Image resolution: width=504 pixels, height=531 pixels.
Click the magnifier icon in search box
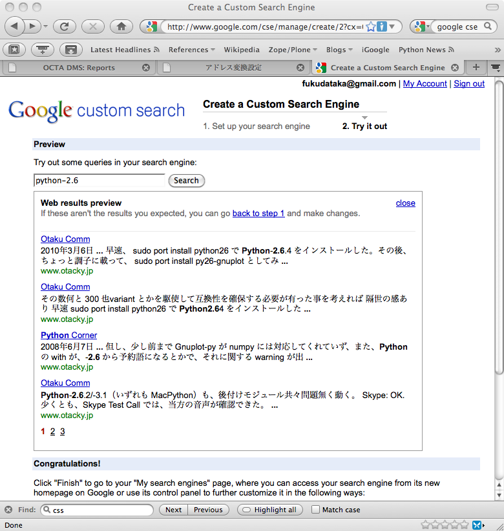[488, 26]
